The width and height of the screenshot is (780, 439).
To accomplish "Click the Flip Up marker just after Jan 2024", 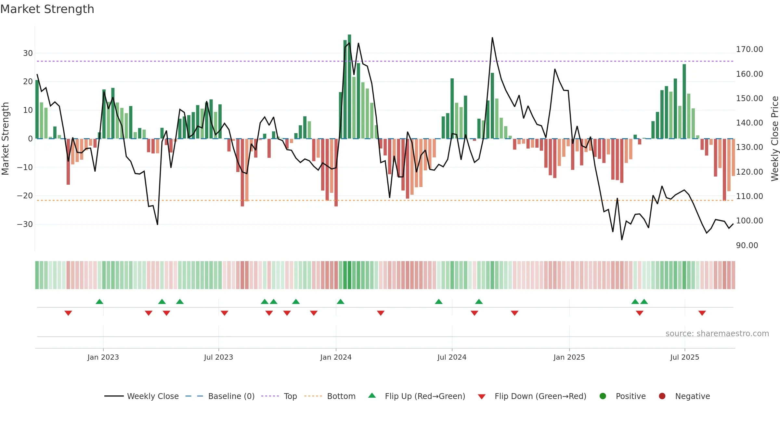I will click(x=341, y=301).
